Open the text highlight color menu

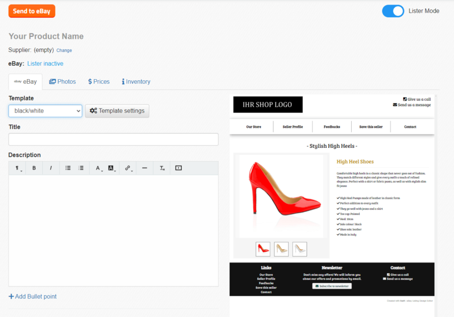(x=111, y=168)
